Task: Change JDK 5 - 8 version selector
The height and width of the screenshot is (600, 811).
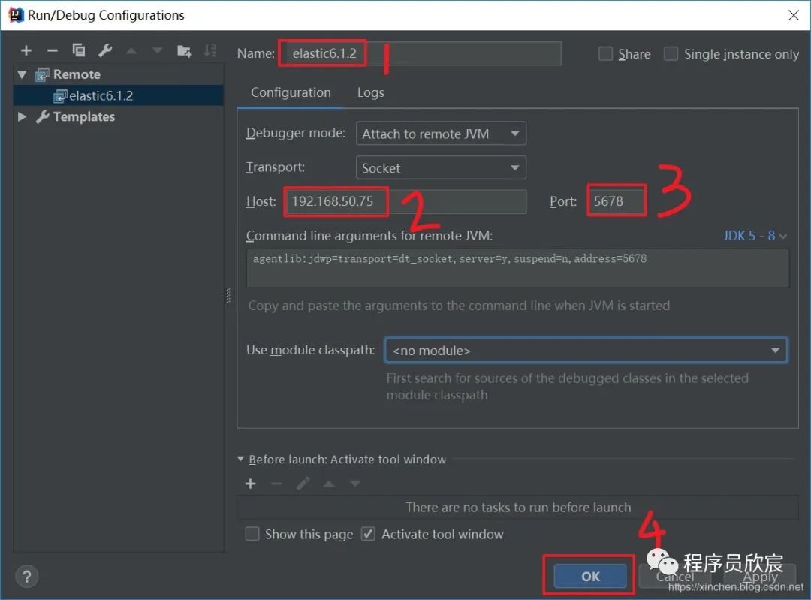Action: point(755,236)
